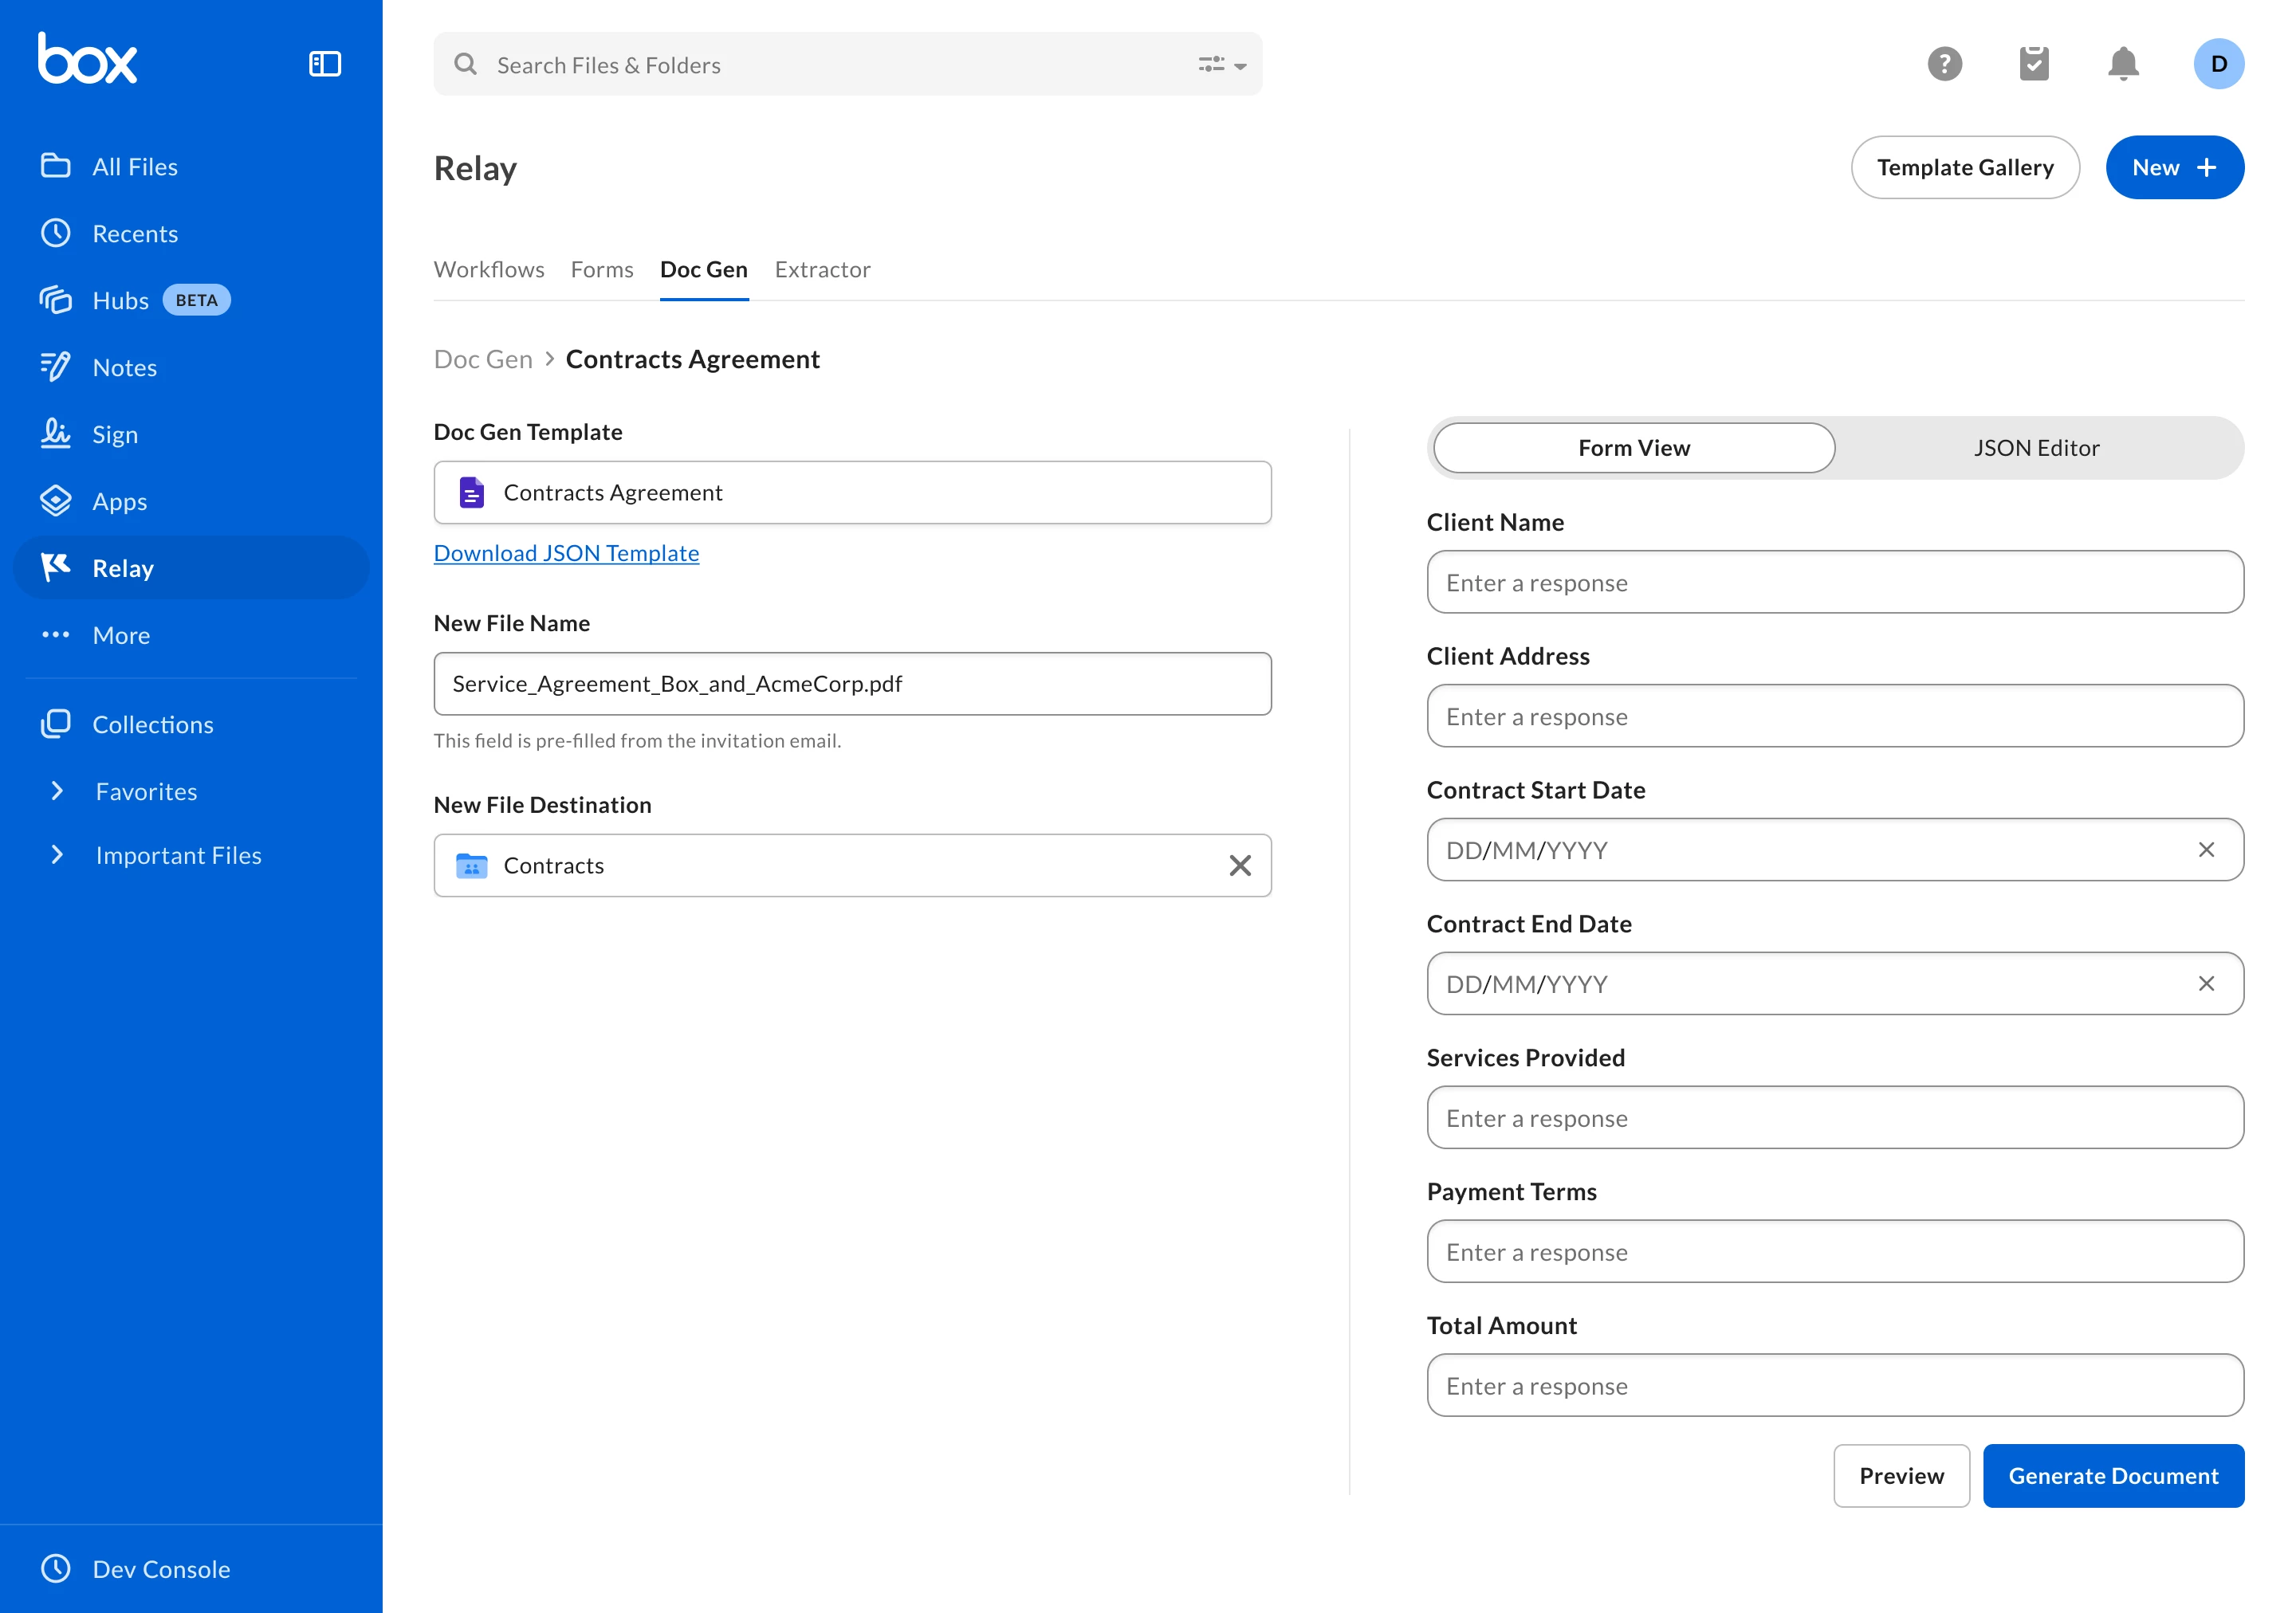Screen dimensions: 2296x1613
Task: Collapse the sidebar using the panel icon
Action: pyautogui.click(x=325, y=64)
